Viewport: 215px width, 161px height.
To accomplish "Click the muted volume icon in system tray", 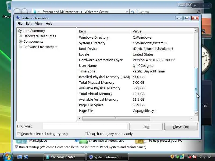I will (194, 157).
